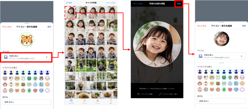Tap キャンセル on the tiger-avatar edit screen

[x=7, y=27]
